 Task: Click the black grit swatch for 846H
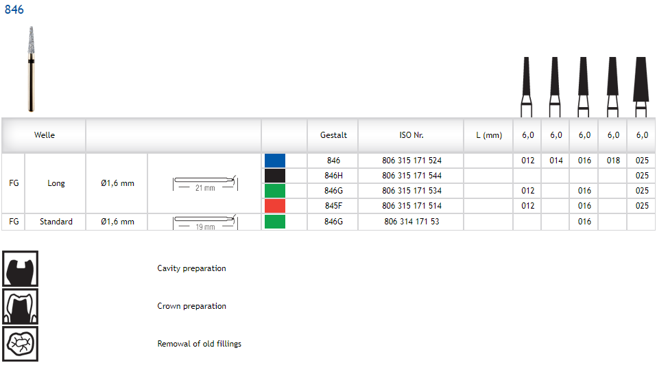click(274, 176)
